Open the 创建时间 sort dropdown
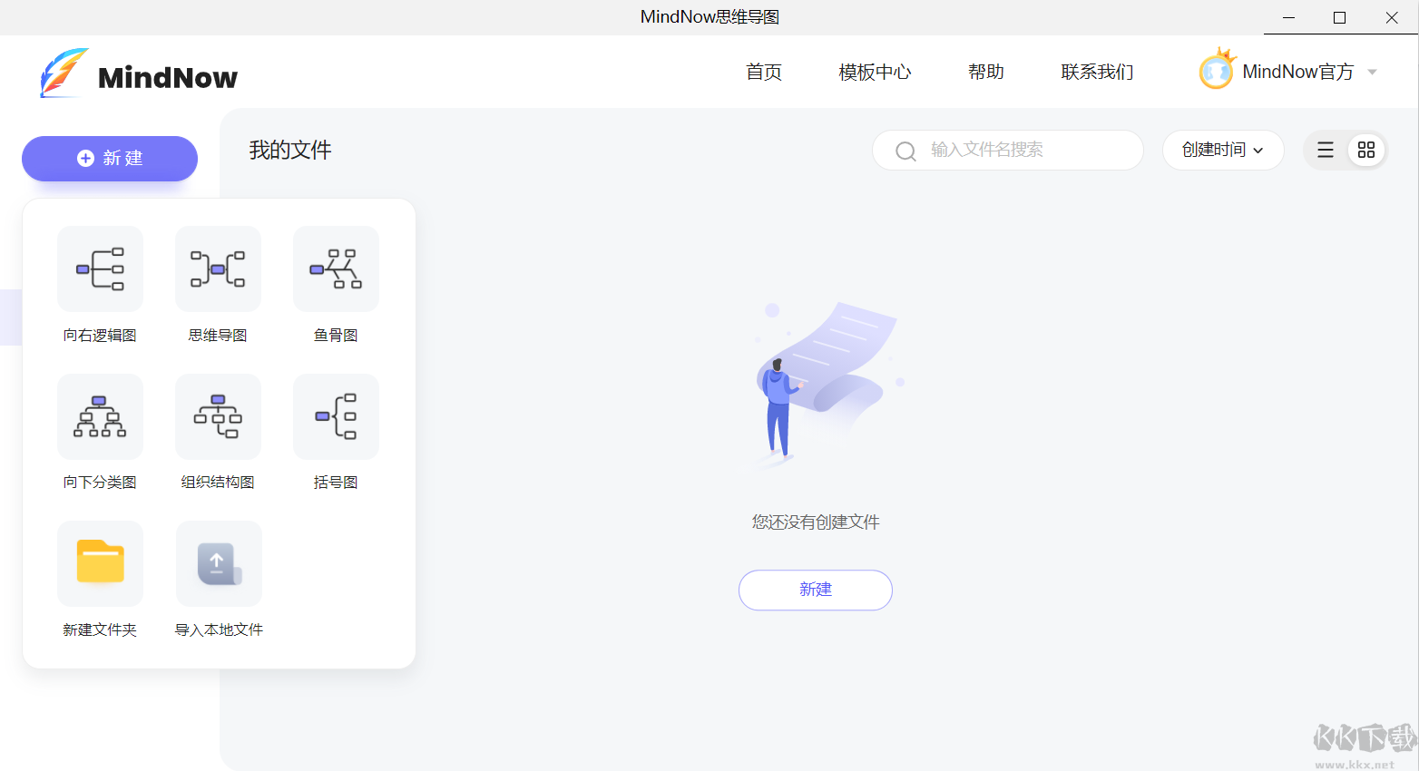The image size is (1419, 771). [1223, 150]
